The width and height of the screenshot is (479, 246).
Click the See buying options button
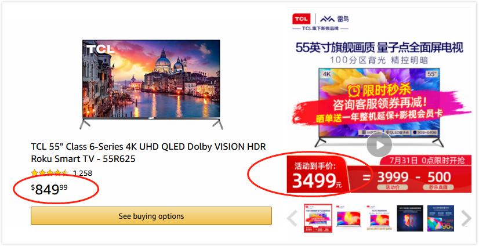pos(151,216)
